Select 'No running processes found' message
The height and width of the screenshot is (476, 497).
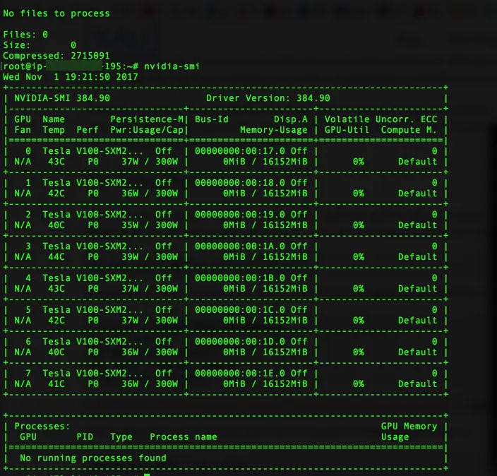(93, 458)
